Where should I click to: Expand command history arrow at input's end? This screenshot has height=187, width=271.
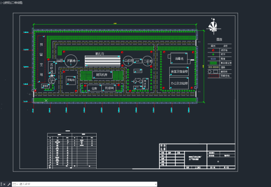click(x=156, y=184)
